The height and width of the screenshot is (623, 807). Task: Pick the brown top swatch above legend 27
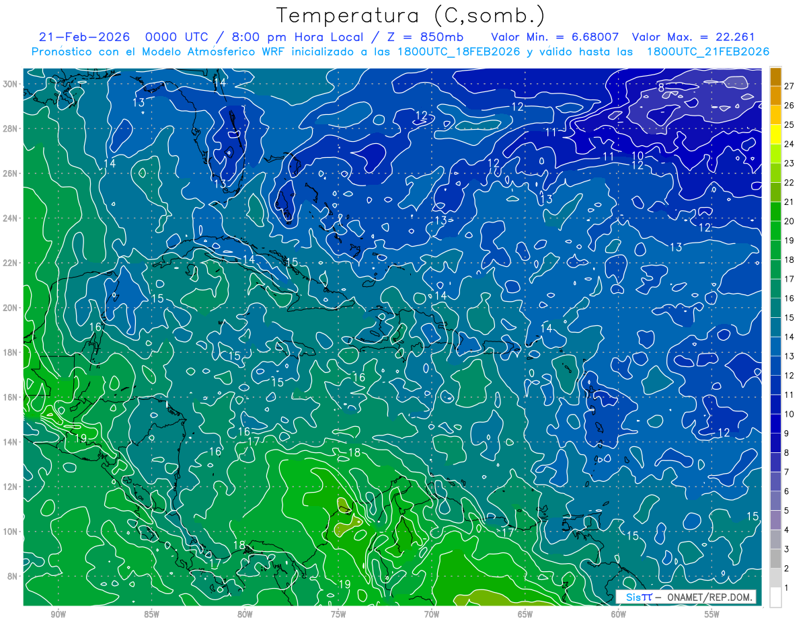775,77
